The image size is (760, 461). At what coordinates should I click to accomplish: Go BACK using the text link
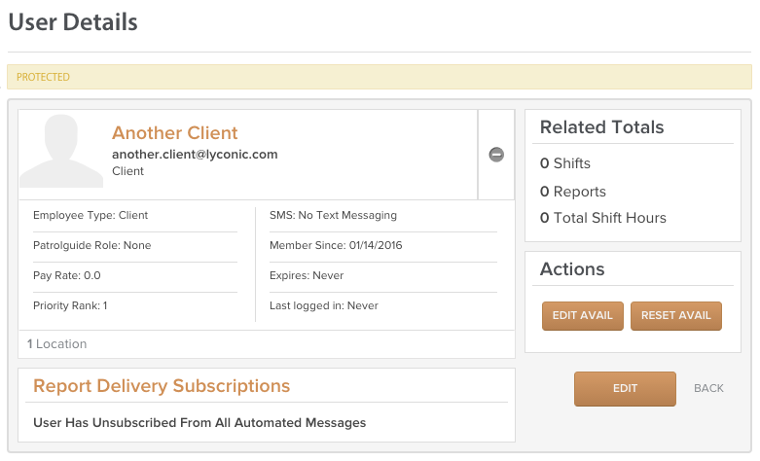click(x=708, y=388)
